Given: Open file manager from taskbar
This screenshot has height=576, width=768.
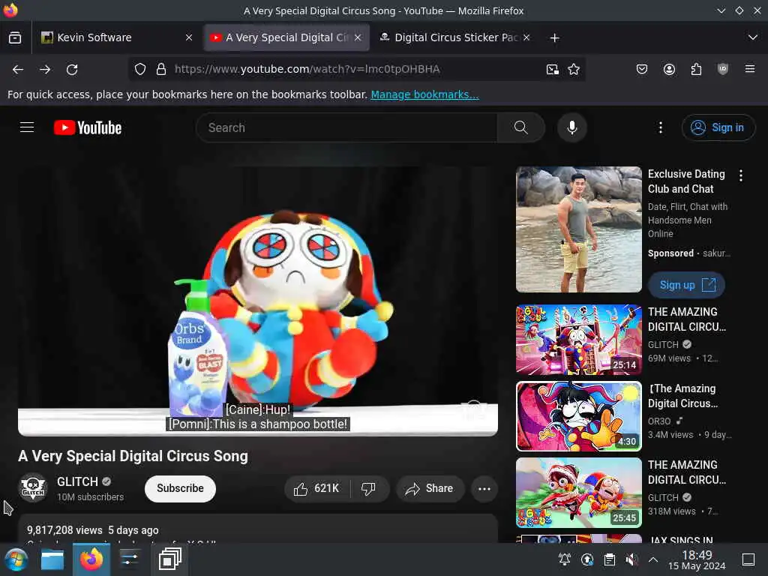Looking at the screenshot, I should [52, 559].
